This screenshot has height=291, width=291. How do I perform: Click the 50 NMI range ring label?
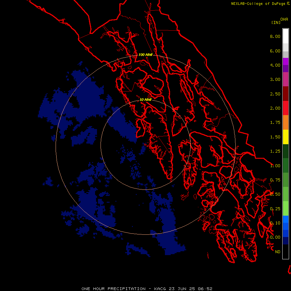145,100
